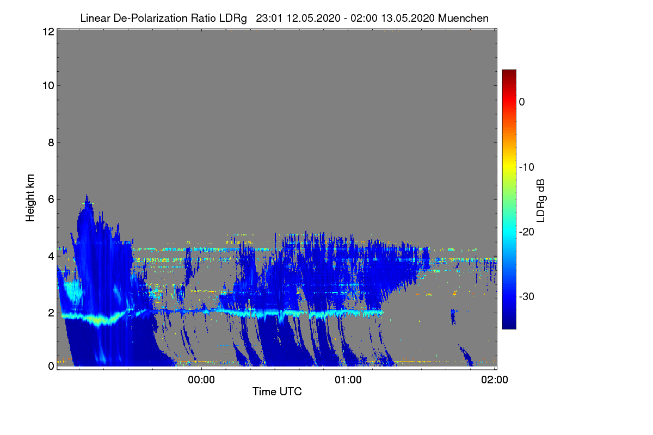Click the height tick label '4'
The width and height of the screenshot is (653, 435).
[x=51, y=256]
